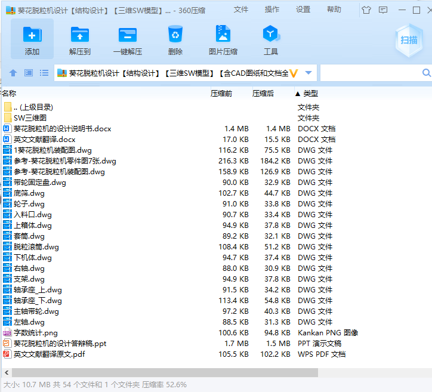The height and width of the screenshot is (392, 432).
Task: Sort by the 压缩后 column header
Action: (x=263, y=94)
